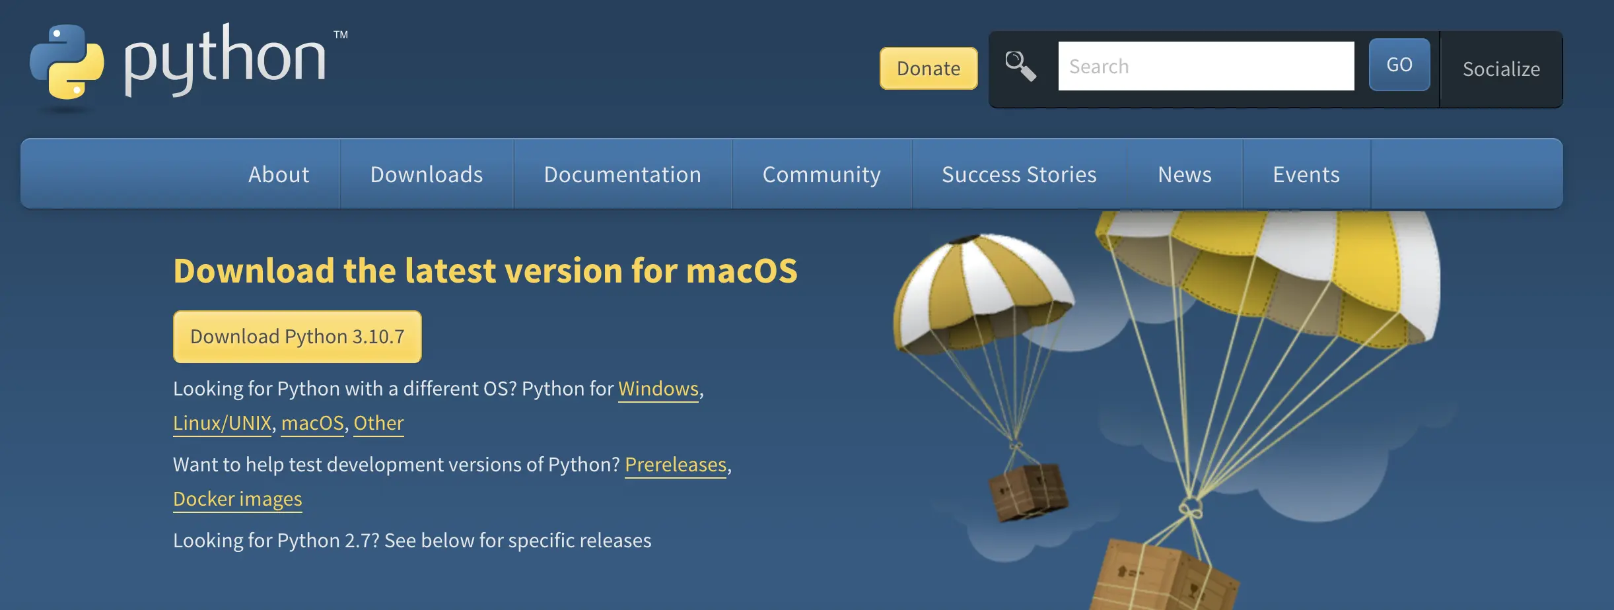Open the Windows downloads link
The height and width of the screenshot is (610, 1614).
click(x=658, y=390)
